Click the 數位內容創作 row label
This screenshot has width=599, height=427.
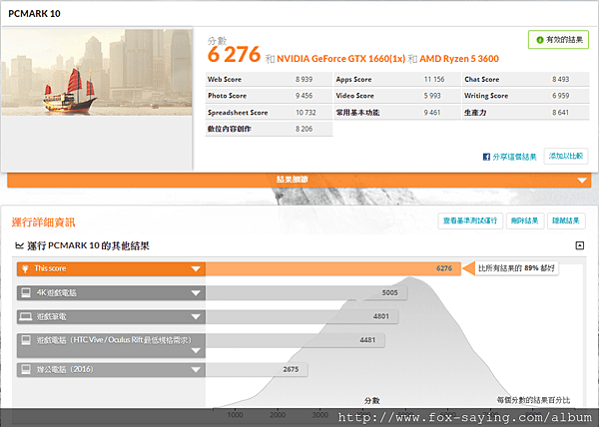coord(230,129)
